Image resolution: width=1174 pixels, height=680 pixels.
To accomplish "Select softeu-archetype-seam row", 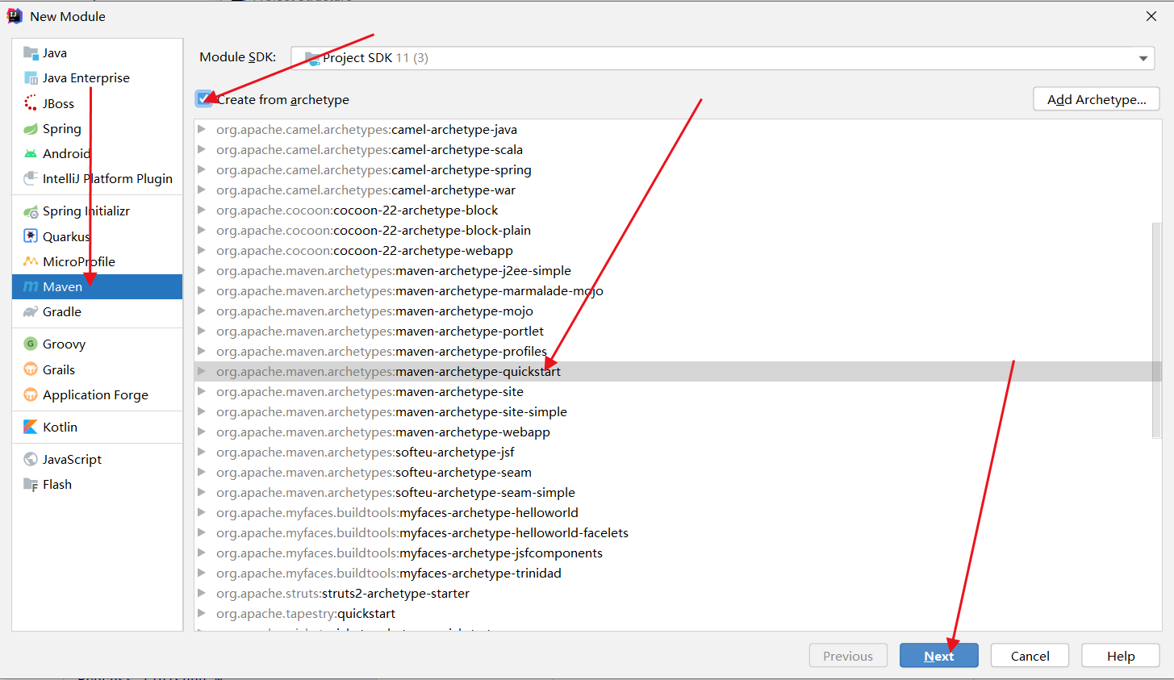I will click(674, 472).
